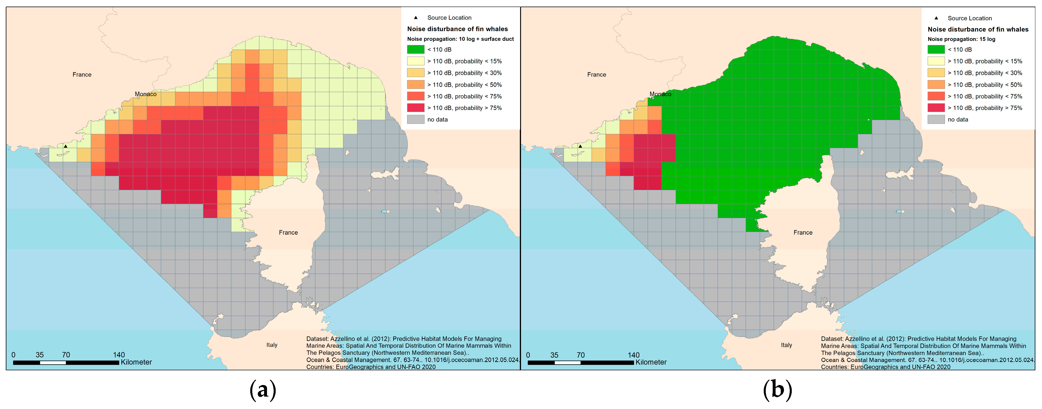
Task: Click the Kilometer label in map (b)
Action: click(651, 362)
